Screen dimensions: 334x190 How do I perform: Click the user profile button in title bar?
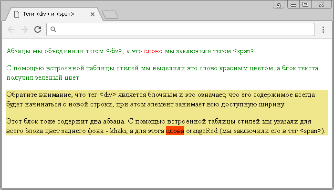278,5
